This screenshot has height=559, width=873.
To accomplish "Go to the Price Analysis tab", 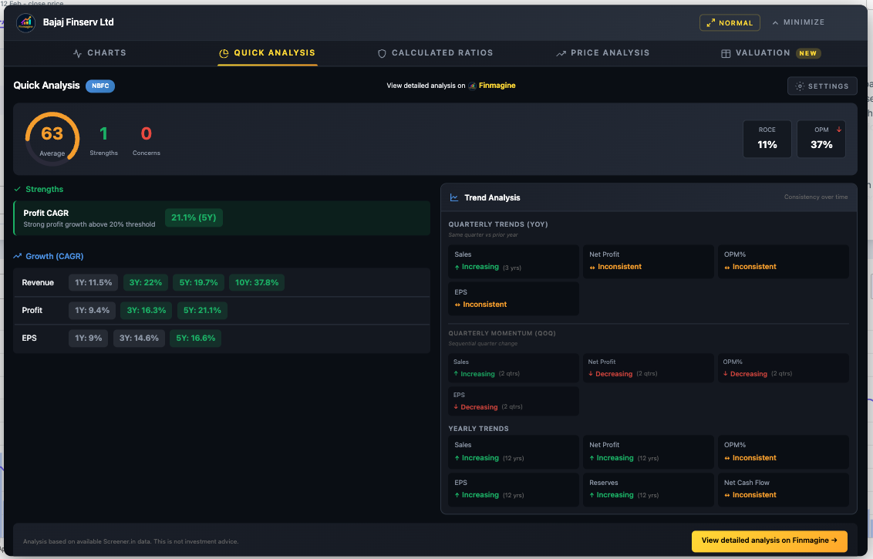I will click(x=602, y=53).
